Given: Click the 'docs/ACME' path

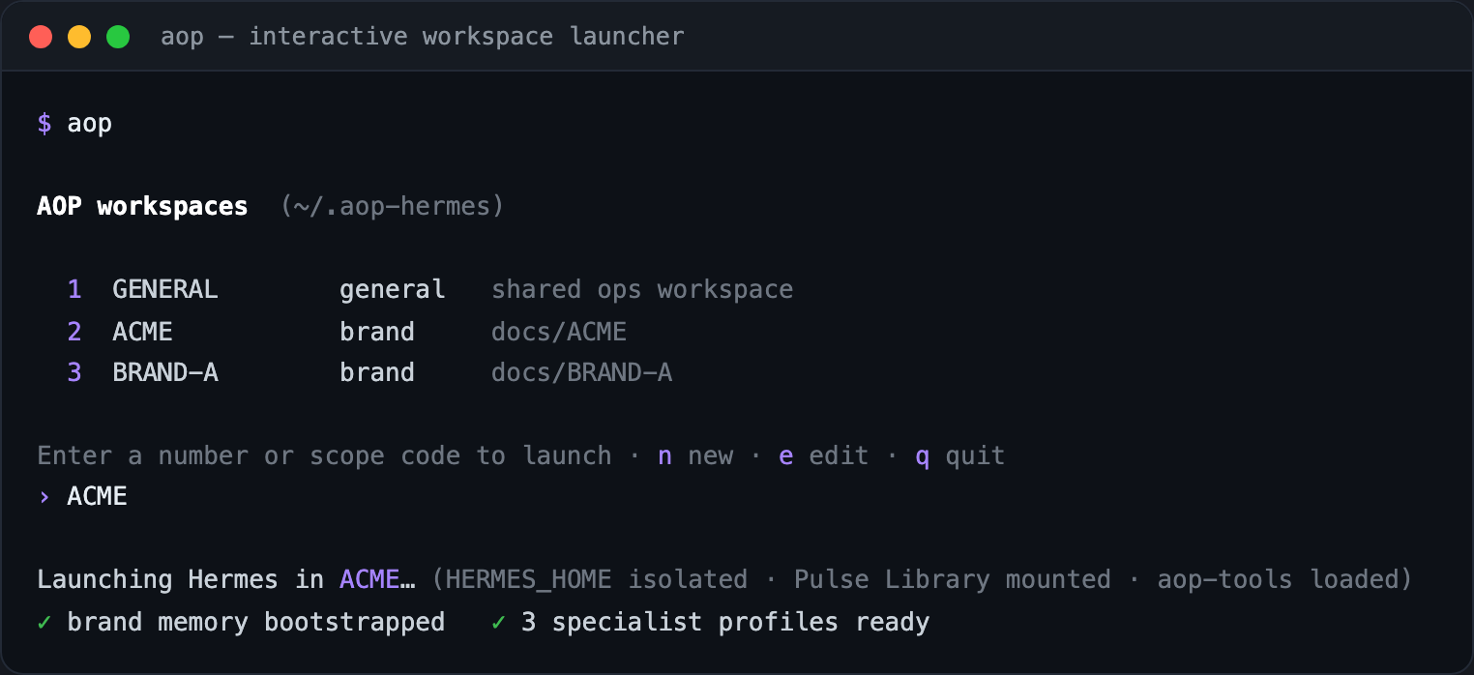Looking at the screenshot, I should [x=559, y=332].
